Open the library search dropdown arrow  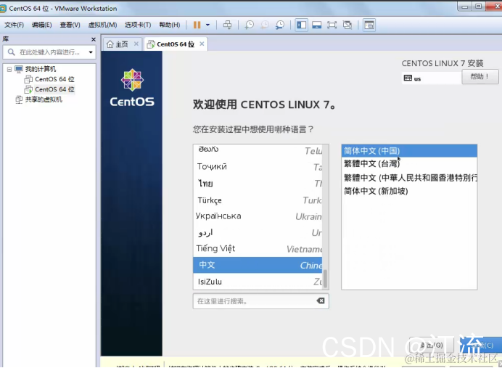[x=91, y=52]
